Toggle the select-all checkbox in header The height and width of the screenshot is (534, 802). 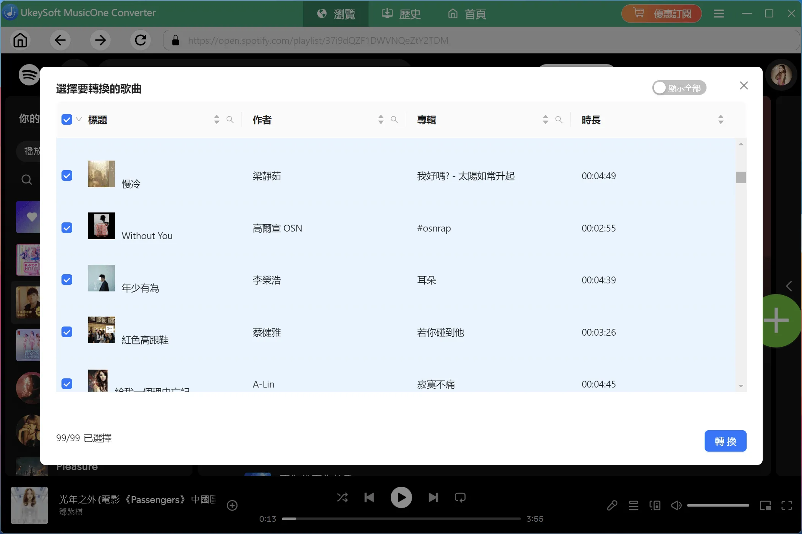coord(66,120)
